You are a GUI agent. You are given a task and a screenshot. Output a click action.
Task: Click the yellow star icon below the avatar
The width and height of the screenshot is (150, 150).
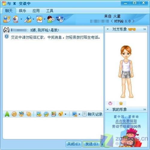(x=121, y=103)
